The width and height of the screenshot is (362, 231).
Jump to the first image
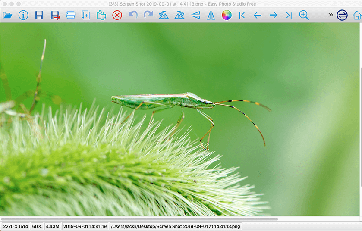point(242,16)
